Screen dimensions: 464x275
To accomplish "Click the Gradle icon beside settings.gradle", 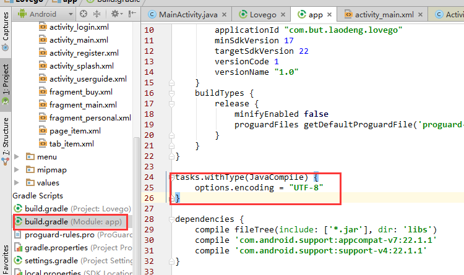I will coord(18,261).
